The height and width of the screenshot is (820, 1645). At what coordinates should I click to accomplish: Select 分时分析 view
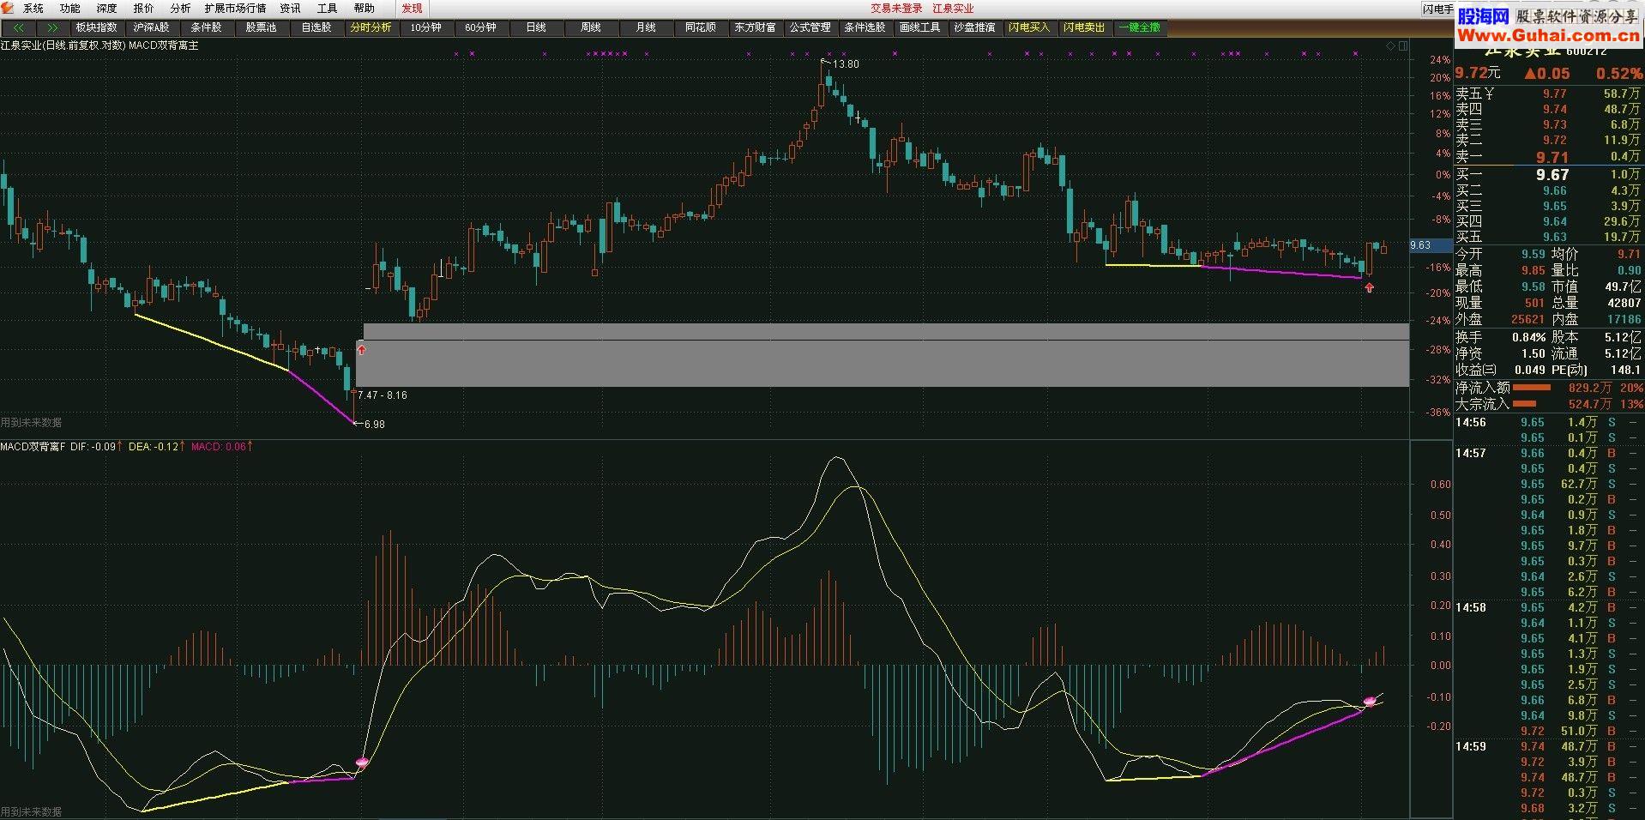point(371,27)
